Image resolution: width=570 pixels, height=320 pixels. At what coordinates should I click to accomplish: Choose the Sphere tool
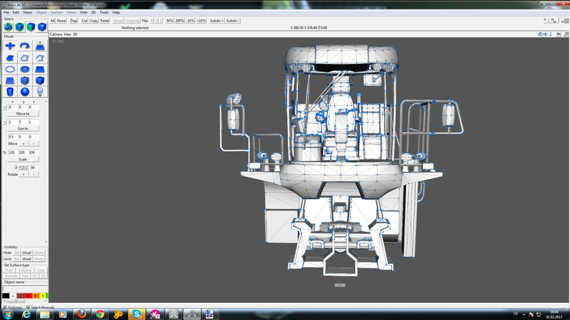[x=25, y=92]
